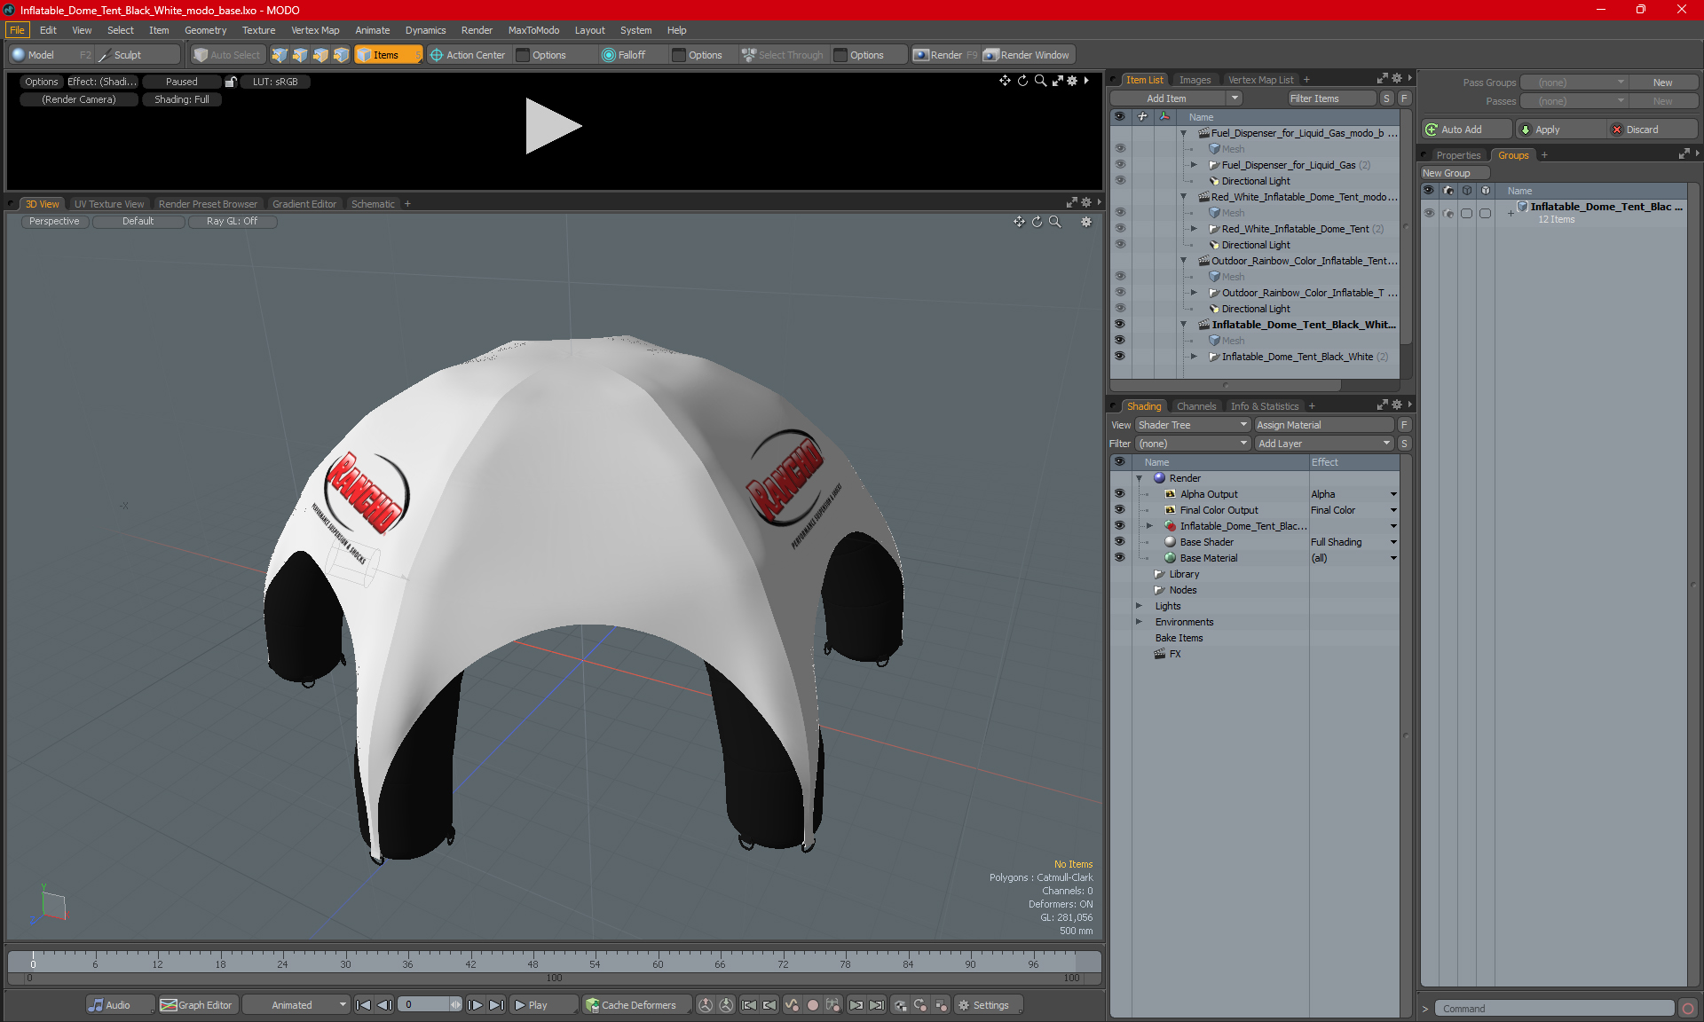Click the pan view icon in 3D viewport

(x=1019, y=222)
